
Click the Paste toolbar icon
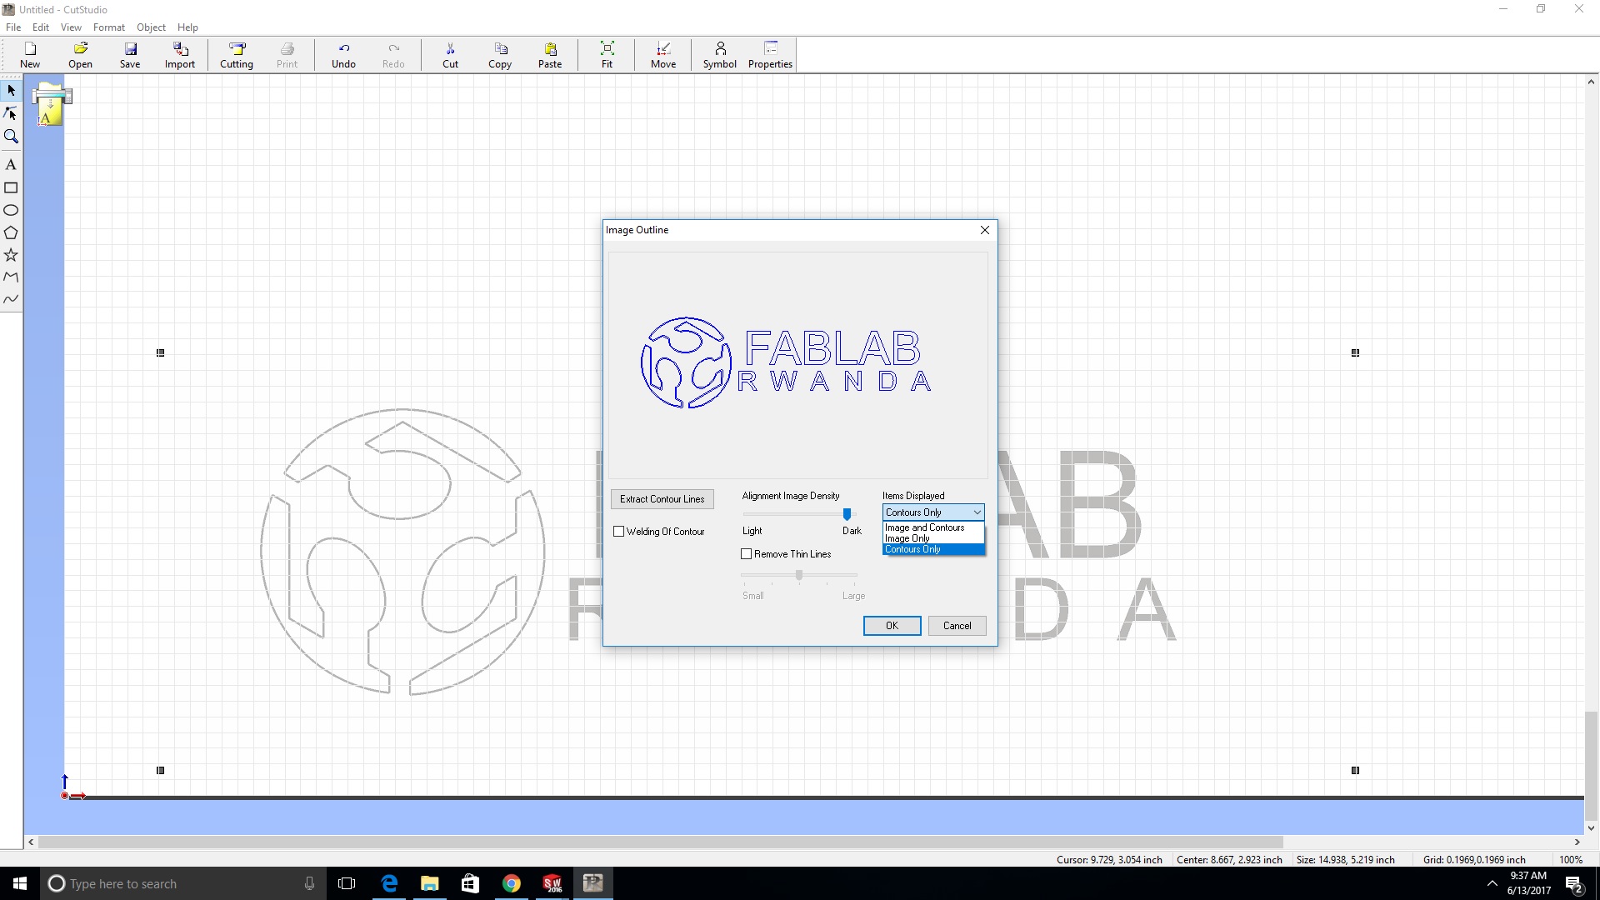[x=550, y=55]
